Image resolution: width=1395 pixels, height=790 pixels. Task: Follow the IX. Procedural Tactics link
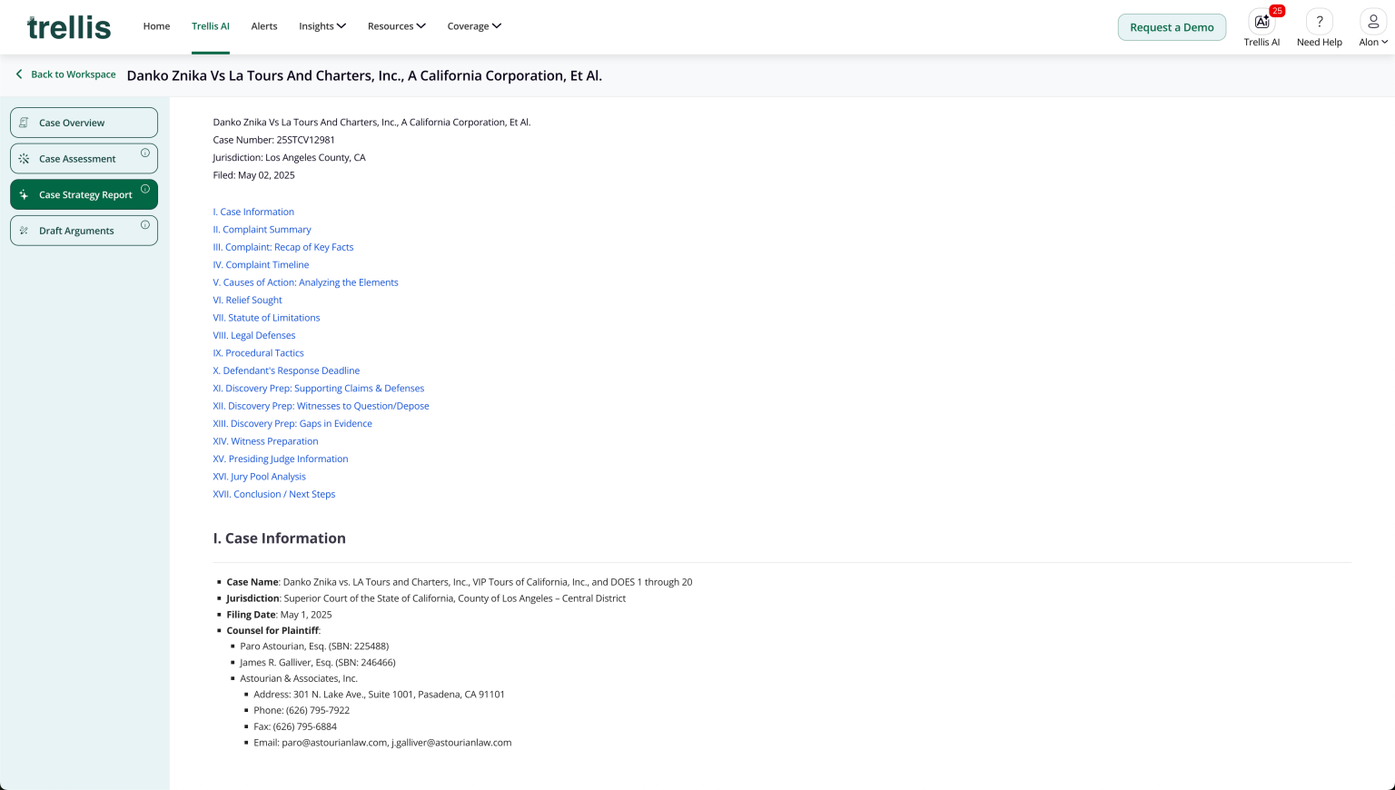[x=258, y=353]
